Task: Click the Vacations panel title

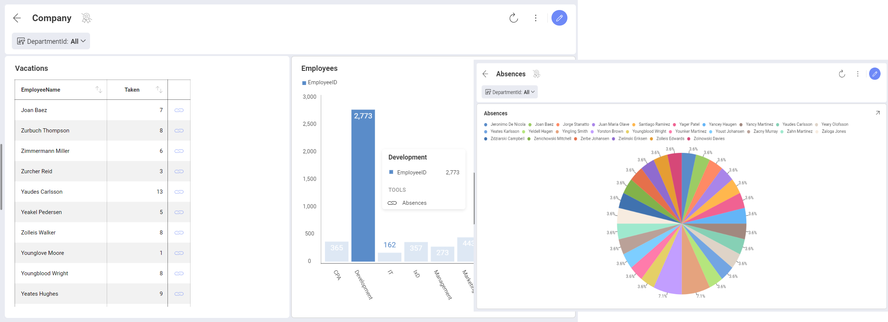Action: pos(32,68)
